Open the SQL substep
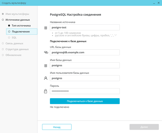 point(14,38)
